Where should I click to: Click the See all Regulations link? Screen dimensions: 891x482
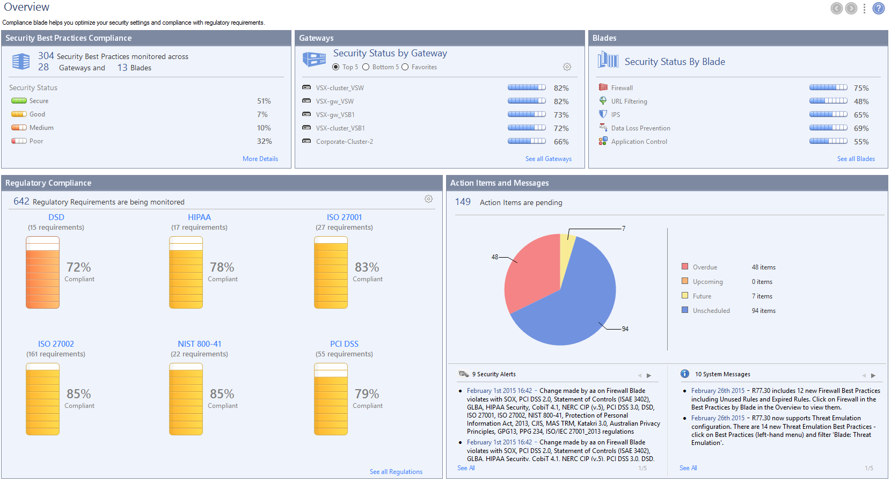point(396,472)
